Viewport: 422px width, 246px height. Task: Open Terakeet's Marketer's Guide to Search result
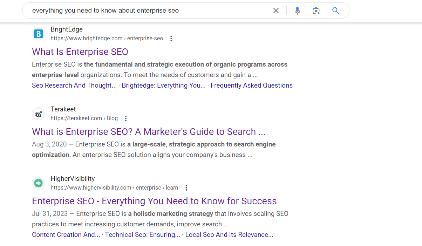tap(149, 132)
